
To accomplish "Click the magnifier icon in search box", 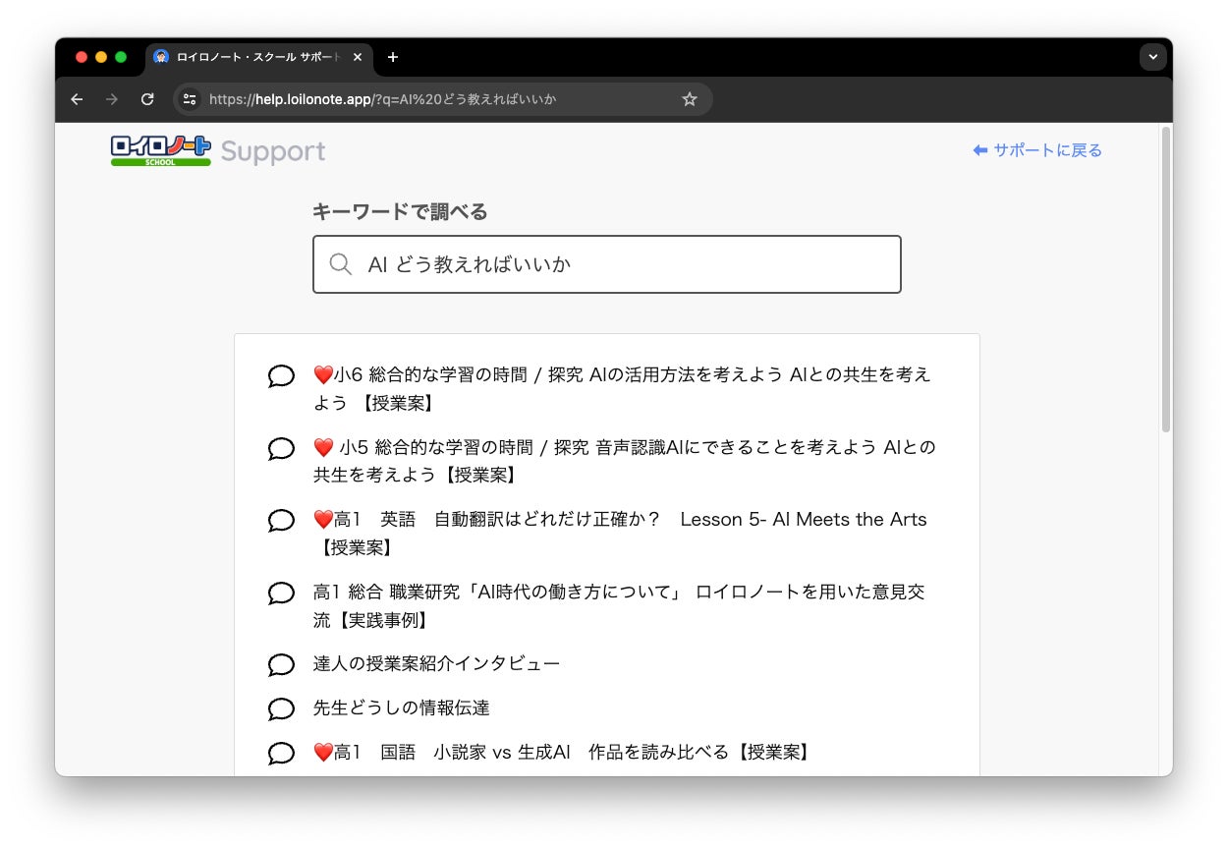I will (x=340, y=264).
